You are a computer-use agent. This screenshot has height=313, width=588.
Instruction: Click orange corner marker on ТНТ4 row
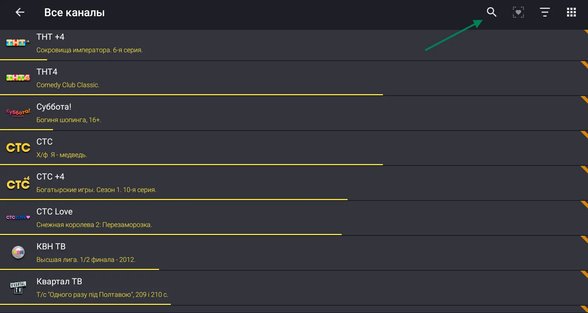click(585, 64)
